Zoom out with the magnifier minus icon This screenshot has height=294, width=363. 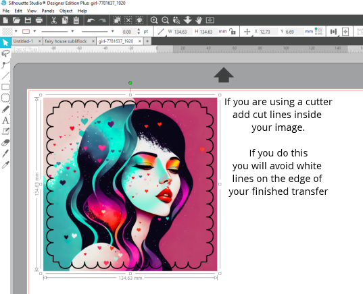tap(166, 20)
